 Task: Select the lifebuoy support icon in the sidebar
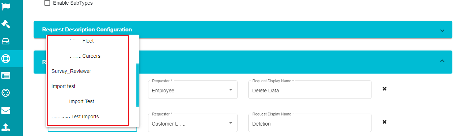coord(6,58)
